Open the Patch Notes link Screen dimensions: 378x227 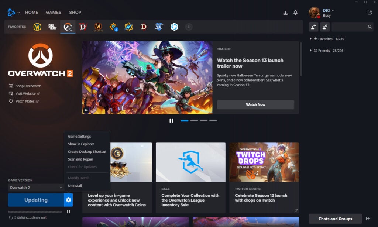tap(25, 101)
